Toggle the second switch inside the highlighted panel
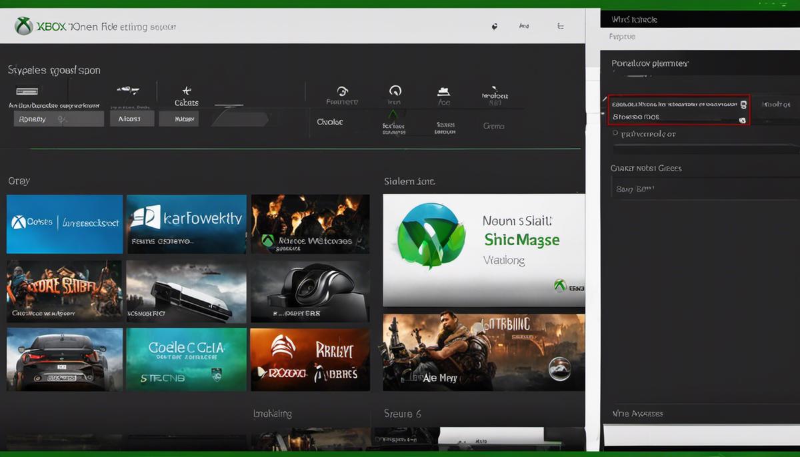Screen dimensions: 800x457 (x=743, y=120)
